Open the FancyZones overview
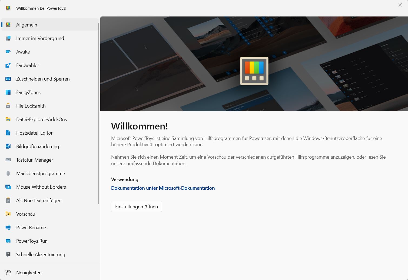408x280 pixels. pyautogui.click(x=50, y=92)
